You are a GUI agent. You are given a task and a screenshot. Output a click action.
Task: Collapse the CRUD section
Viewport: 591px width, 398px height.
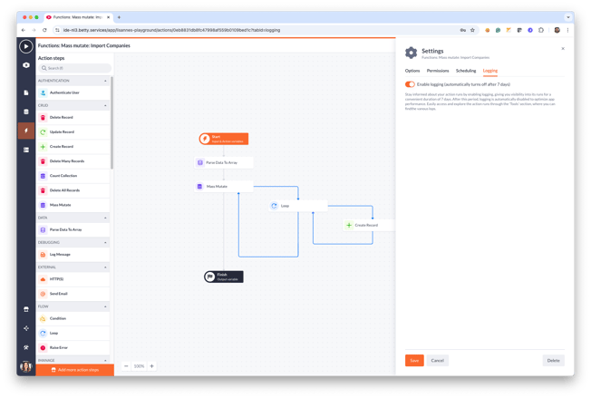106,105
